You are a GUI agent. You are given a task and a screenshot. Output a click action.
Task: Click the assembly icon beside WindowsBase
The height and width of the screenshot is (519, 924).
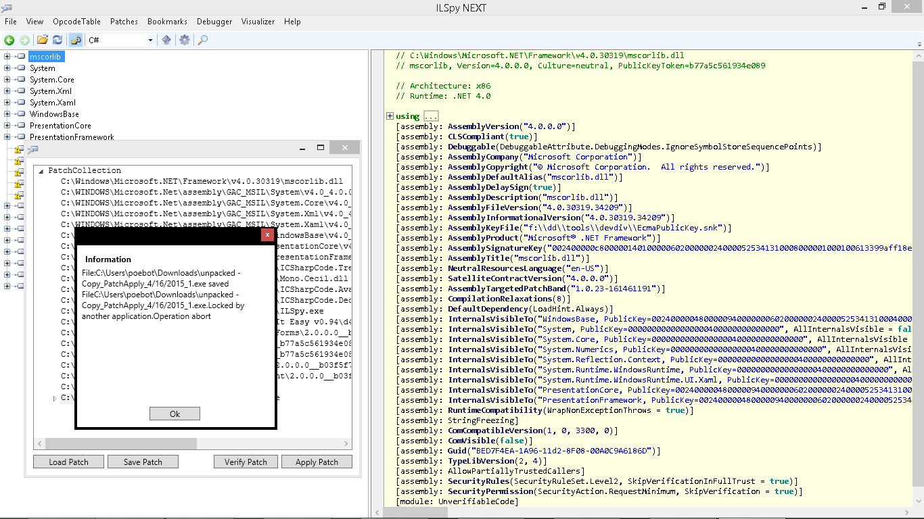click(x=21, y=114)
